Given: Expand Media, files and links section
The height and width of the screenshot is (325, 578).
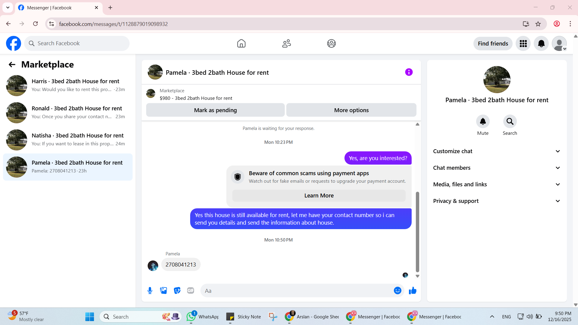Looking at the screenshot, I should 497,185.
